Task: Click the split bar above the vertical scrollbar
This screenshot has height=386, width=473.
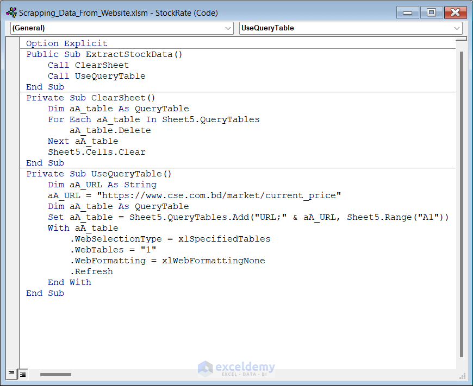Action: [x=461, y=39]
